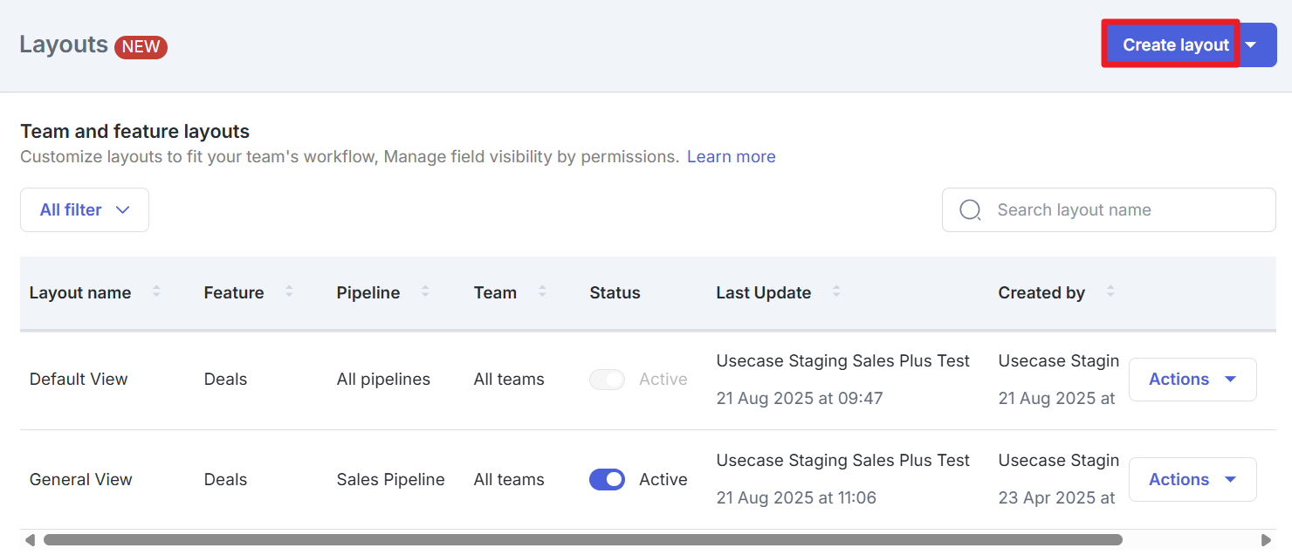Disable the General View status toggle
Viewport: 1292px width, 555px height.
click(607, 479)
